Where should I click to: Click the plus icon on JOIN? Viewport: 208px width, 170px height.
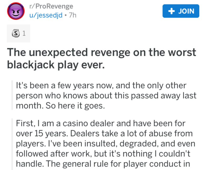tap(172, 11)
